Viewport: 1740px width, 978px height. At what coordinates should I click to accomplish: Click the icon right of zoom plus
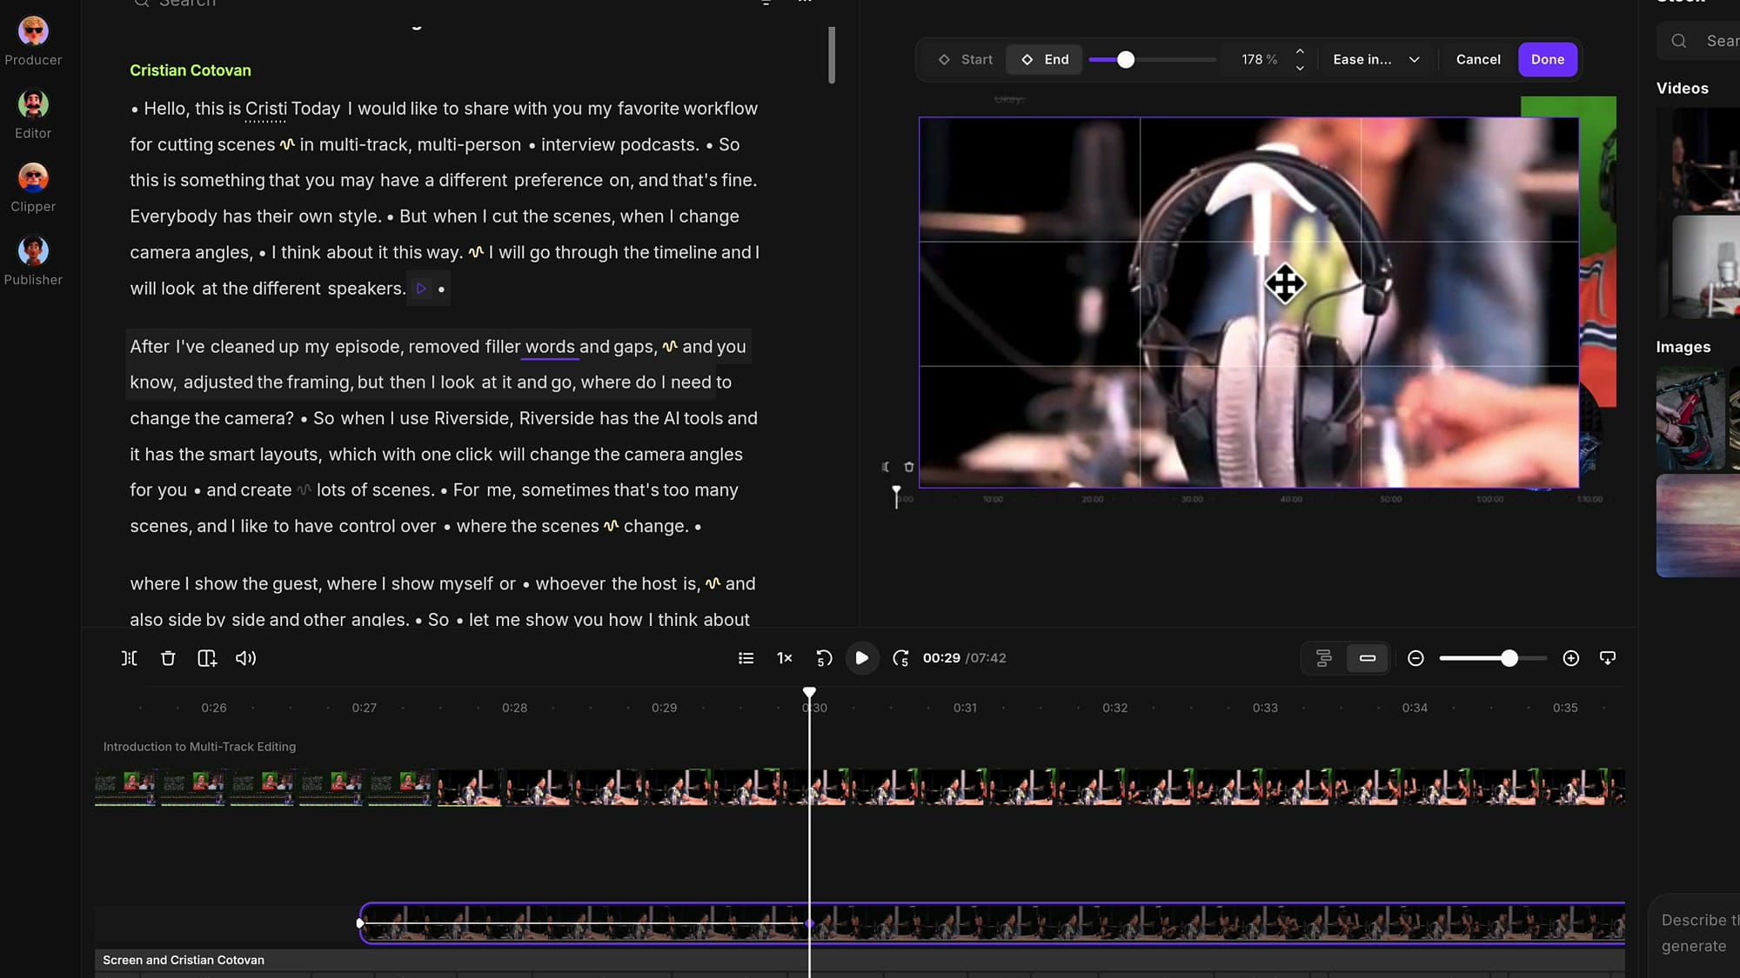tap(1608, 658)
